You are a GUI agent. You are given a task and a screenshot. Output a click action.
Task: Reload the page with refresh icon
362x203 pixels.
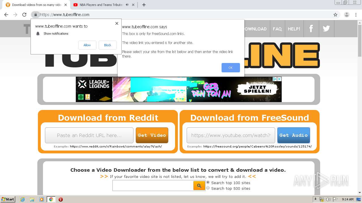tap(24, 15)
